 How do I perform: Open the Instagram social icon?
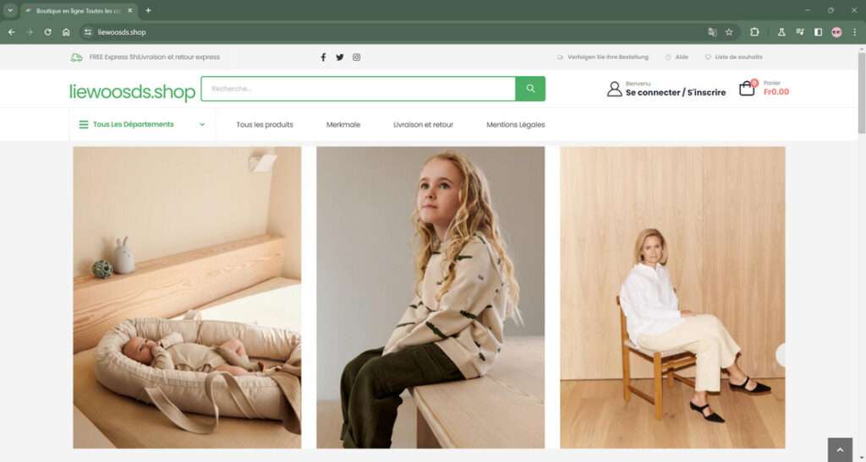[357, 57]
